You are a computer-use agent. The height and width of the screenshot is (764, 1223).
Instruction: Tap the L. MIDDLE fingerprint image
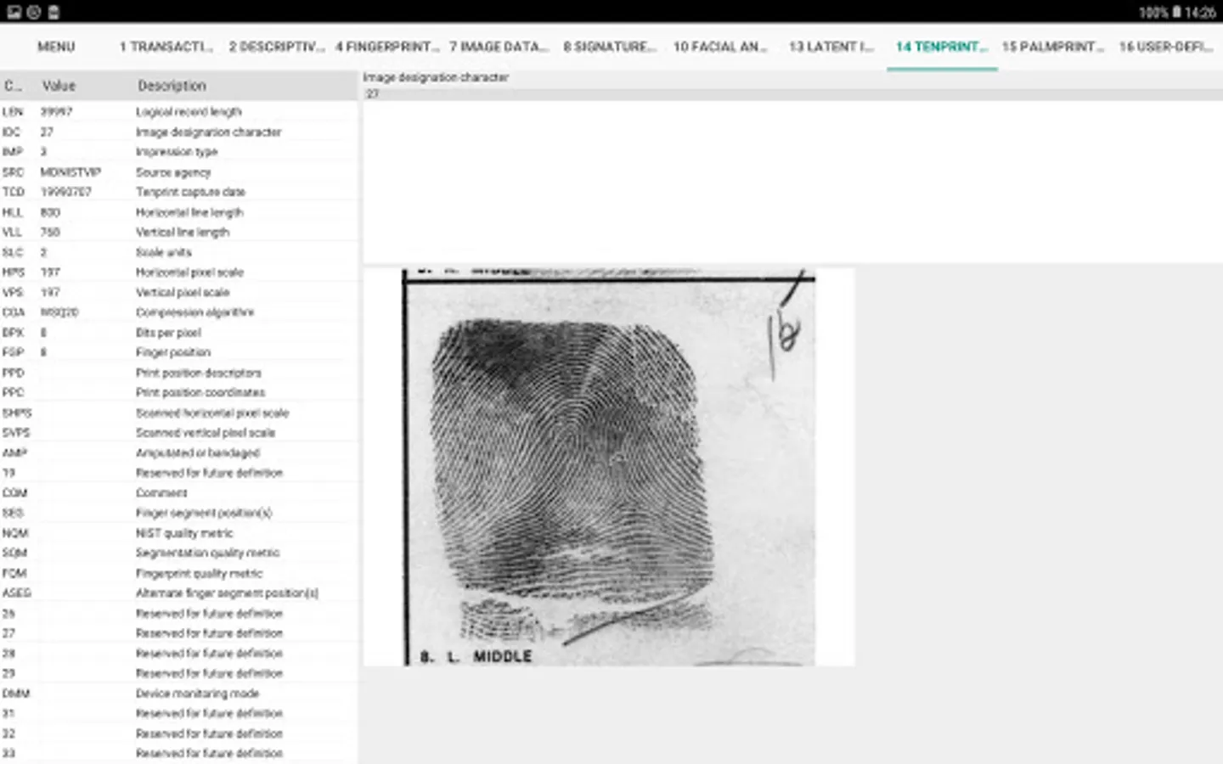[x=609, y=467]
